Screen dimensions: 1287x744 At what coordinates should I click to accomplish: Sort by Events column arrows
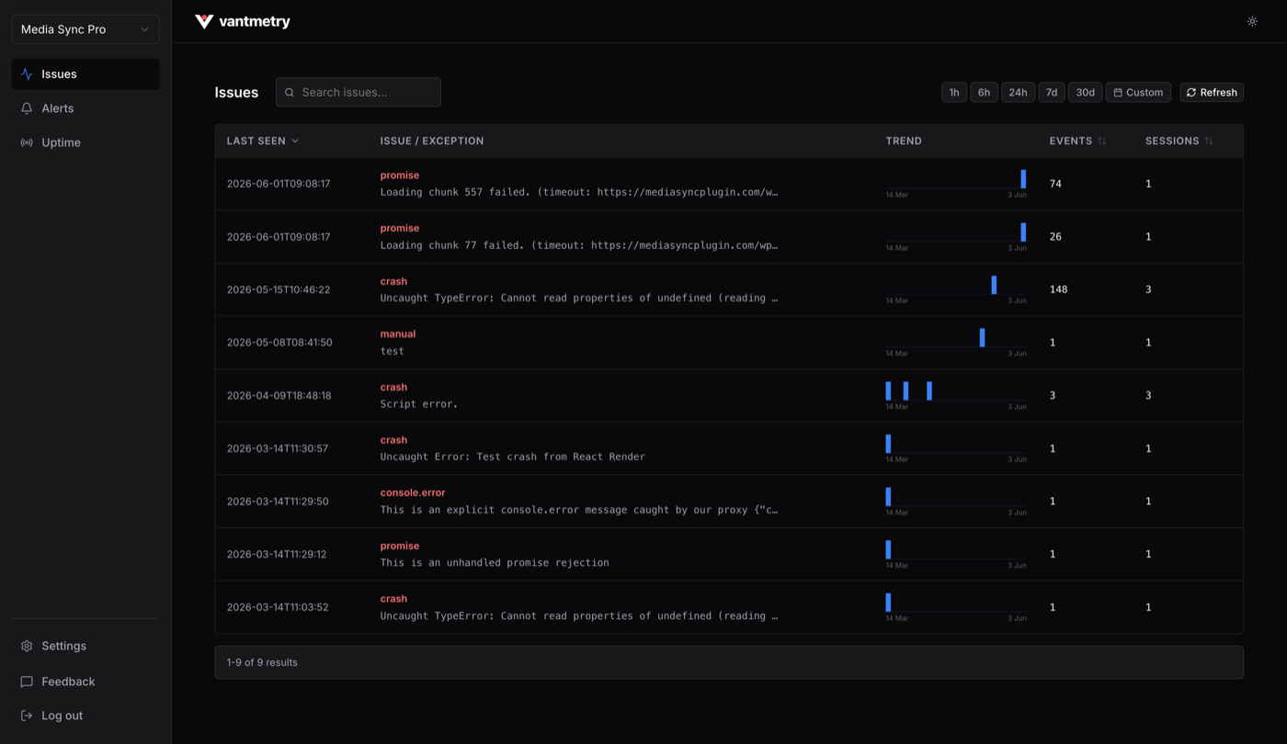tap(1101, 141)
